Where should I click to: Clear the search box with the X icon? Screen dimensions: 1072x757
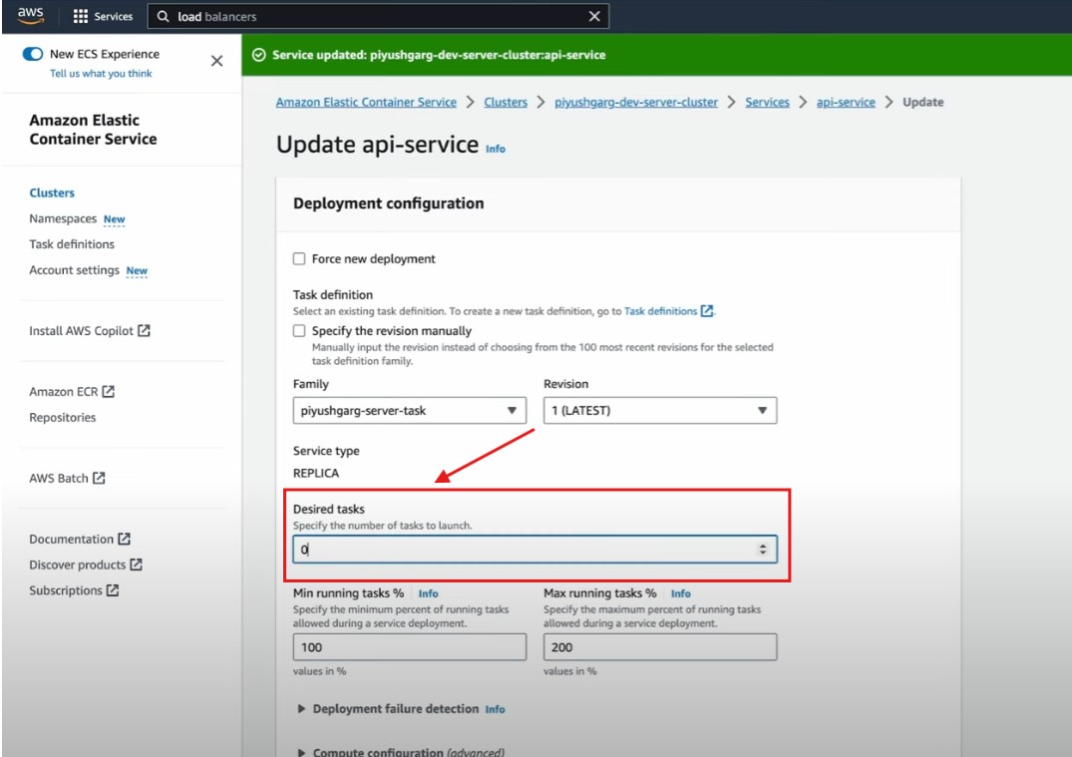click(x=594, y=16)
